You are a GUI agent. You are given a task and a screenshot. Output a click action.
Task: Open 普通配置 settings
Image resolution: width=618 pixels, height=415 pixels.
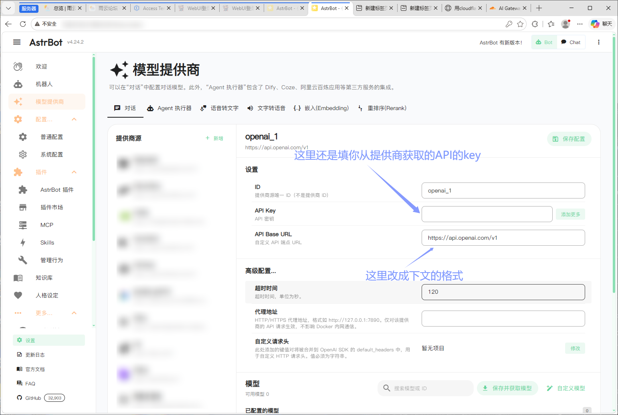[47, 137]
